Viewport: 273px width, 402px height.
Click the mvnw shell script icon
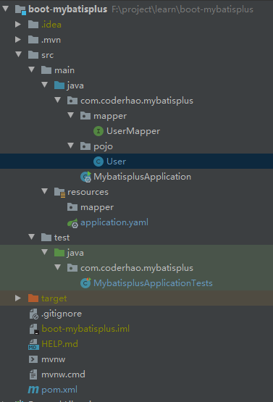point(33,359)
